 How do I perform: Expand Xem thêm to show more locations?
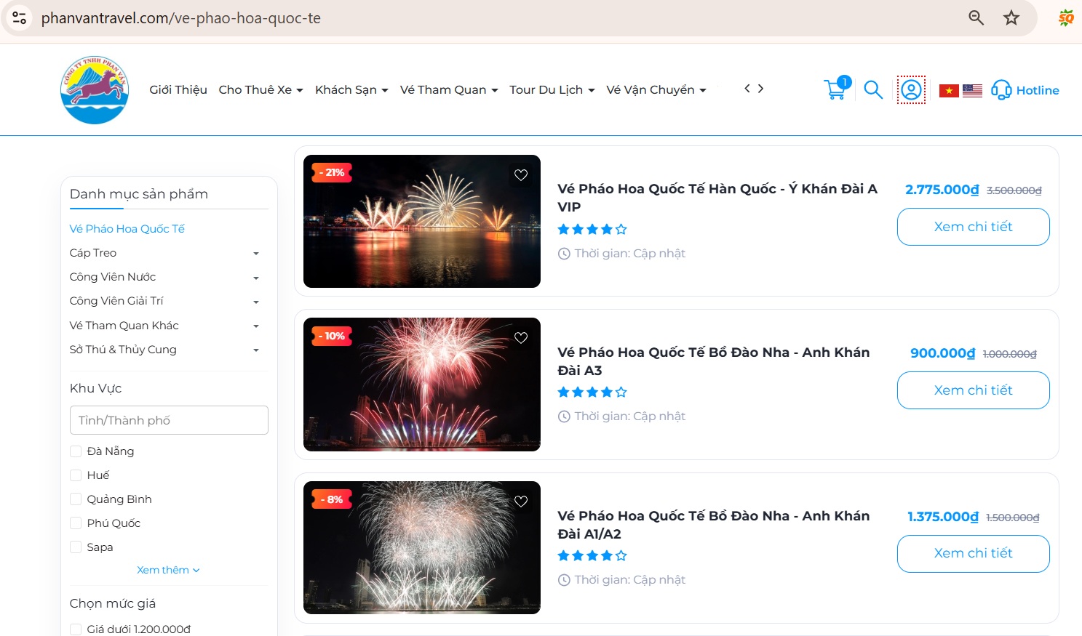tap(168, 570)
